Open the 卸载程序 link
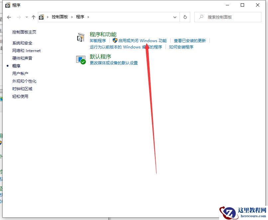Viewport: 268px width, 220px height. (98, 40)
